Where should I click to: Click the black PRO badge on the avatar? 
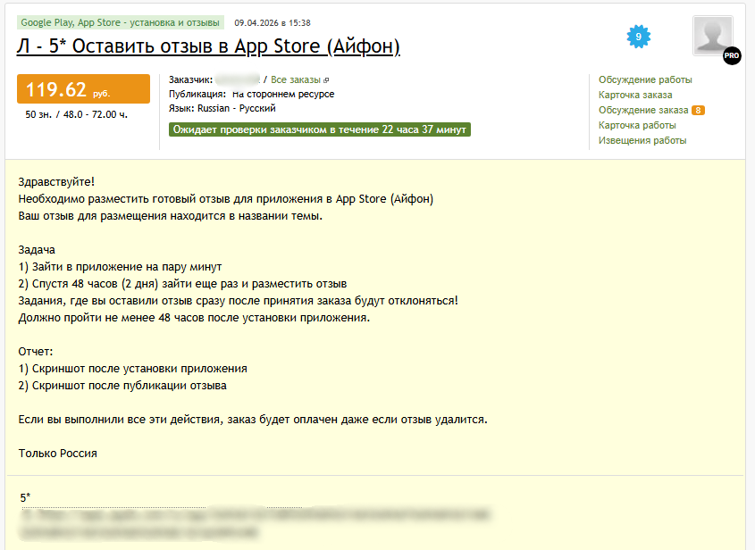pyautogui.click(x=731, y=55)
